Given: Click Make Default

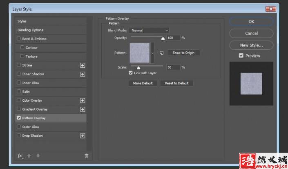Looking at the screenshot, I should 143,83.
